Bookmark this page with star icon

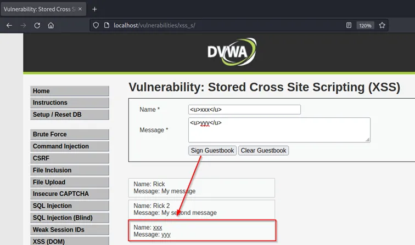click(x=382, y=25)
